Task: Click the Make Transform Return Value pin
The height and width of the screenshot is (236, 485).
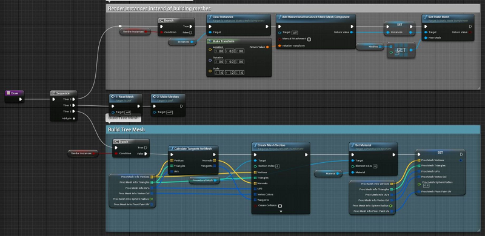Action: tap(267, 47)
